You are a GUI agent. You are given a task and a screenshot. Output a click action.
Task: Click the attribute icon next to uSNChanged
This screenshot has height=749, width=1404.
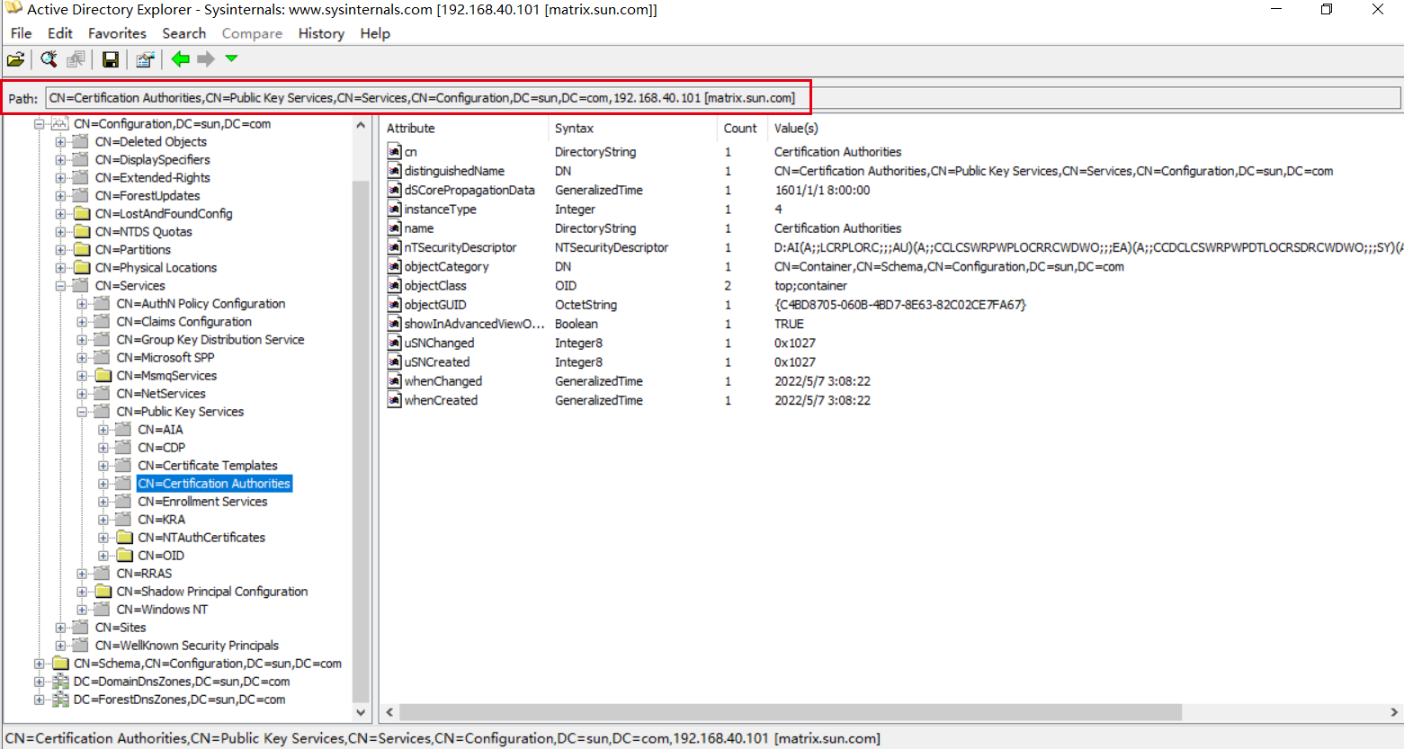coord(394,343)
